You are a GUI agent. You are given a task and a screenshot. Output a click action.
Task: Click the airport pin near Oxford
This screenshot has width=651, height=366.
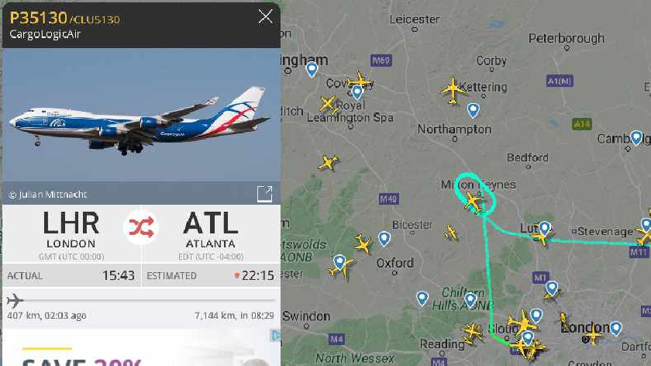(384, 239)
